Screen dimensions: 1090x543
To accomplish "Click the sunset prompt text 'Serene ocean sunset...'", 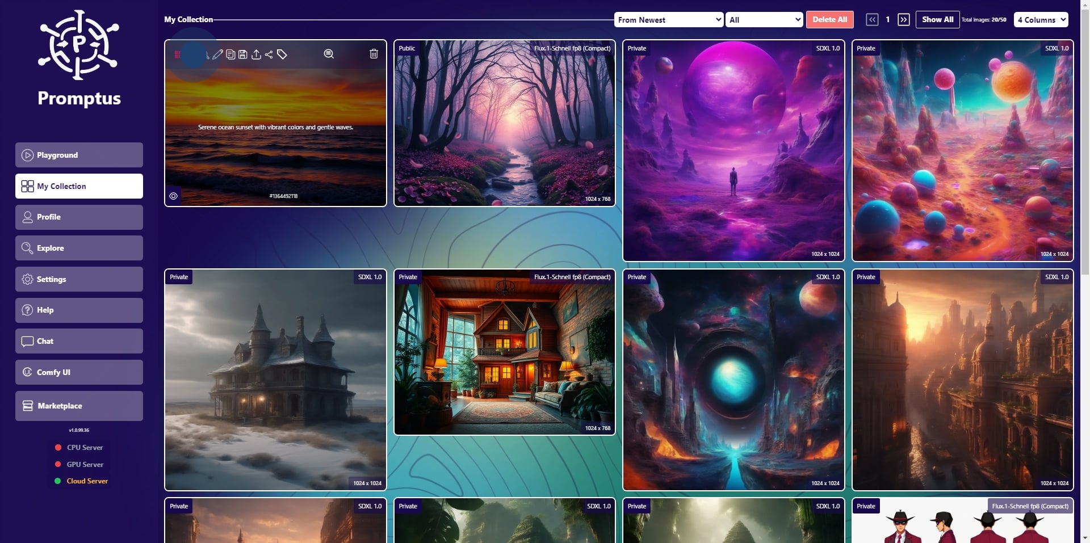I will (275, 127).
